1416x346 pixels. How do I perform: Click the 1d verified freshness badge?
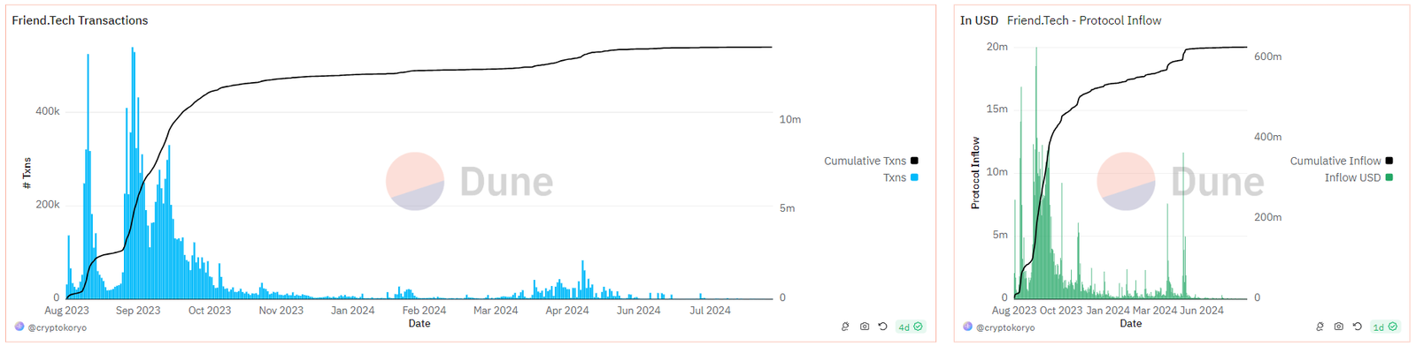[1385, 327]
